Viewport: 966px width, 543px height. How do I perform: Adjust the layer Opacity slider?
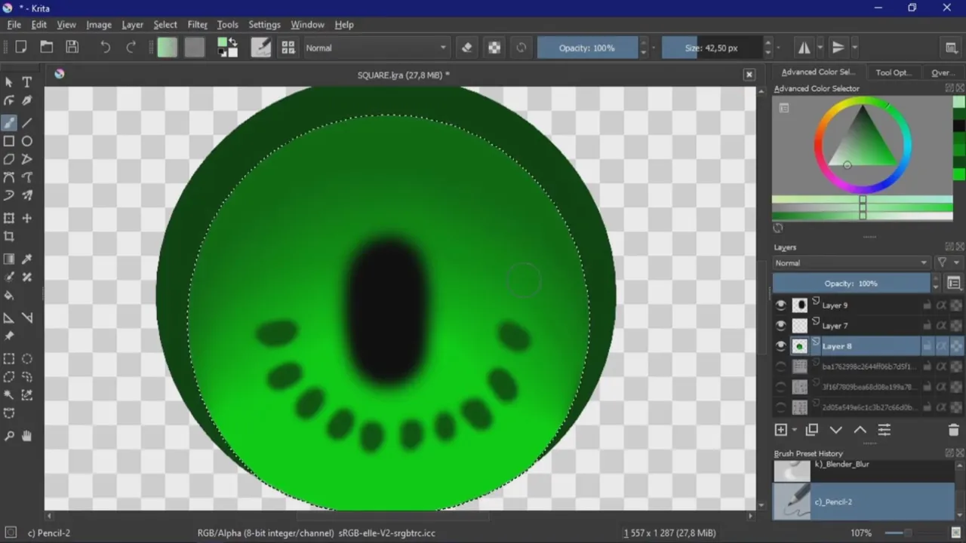click(851, 284)
